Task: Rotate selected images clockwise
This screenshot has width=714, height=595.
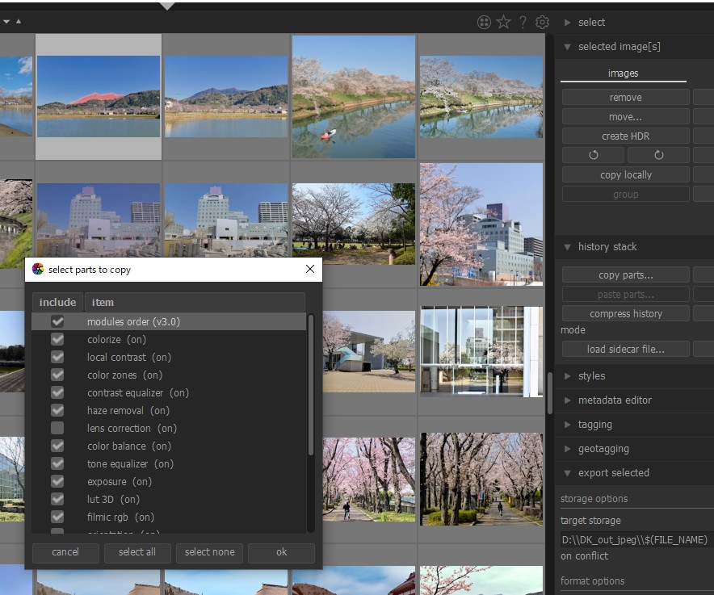Action: click(658, 155)
